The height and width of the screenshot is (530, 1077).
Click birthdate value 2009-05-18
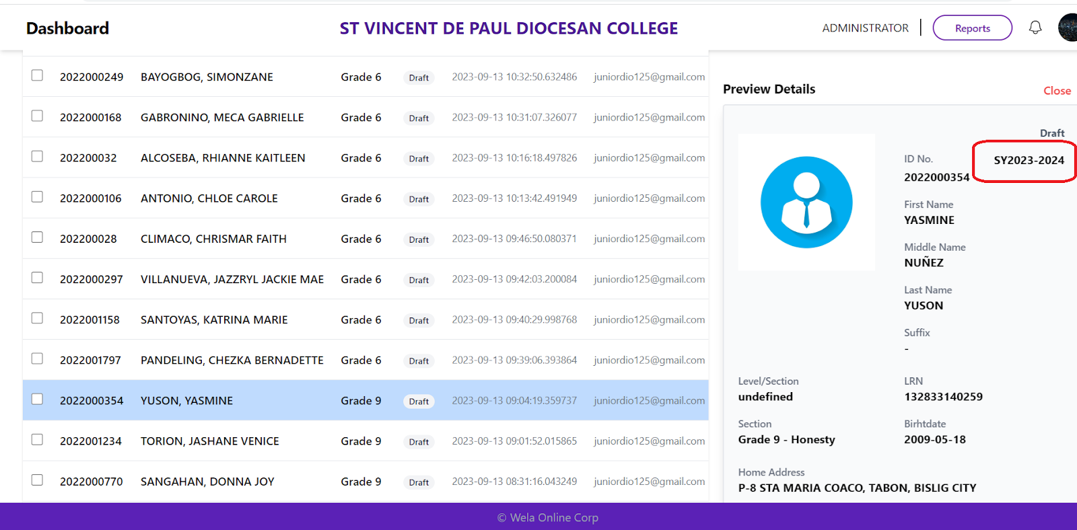click(934, 439)
